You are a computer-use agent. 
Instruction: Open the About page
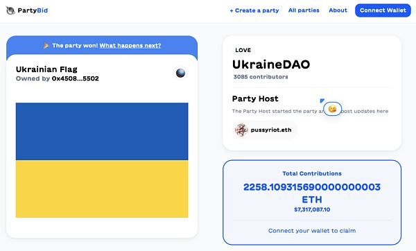338,10
